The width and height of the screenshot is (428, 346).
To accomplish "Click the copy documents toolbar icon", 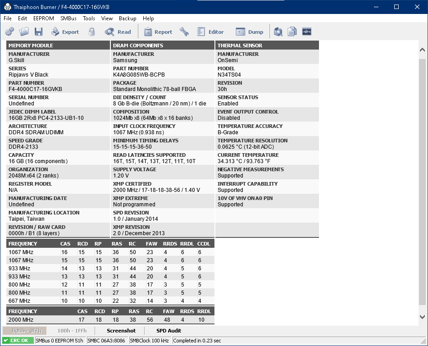I will [292, 32].
